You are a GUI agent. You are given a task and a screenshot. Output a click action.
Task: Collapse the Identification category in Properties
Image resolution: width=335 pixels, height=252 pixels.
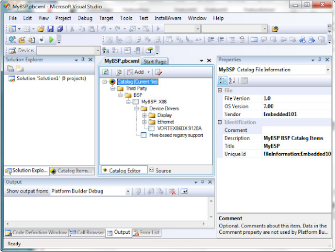point(220,122)
